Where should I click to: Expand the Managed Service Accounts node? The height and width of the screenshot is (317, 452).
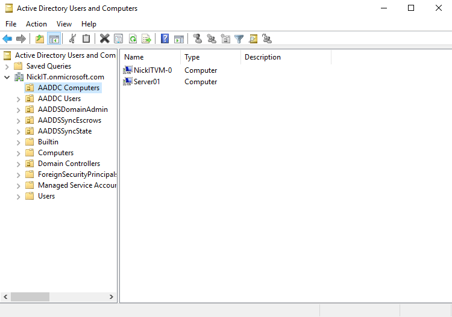[19, 186]
